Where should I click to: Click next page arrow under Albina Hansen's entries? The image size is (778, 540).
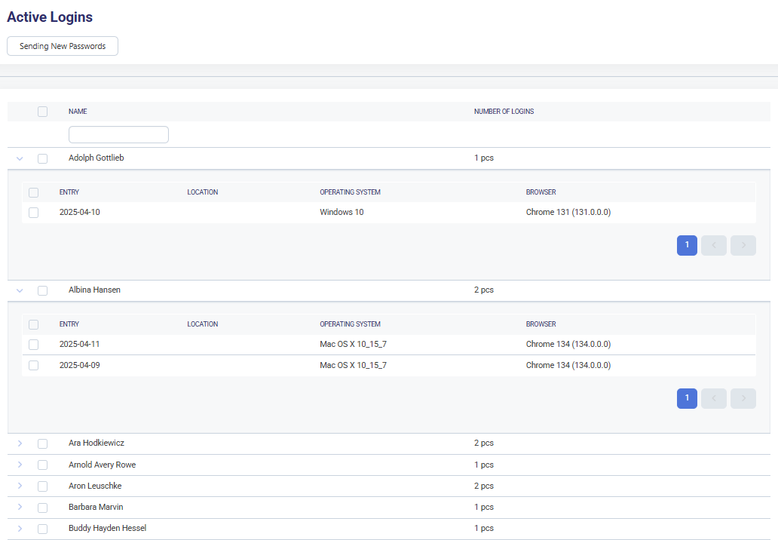(x=743, y=398)
